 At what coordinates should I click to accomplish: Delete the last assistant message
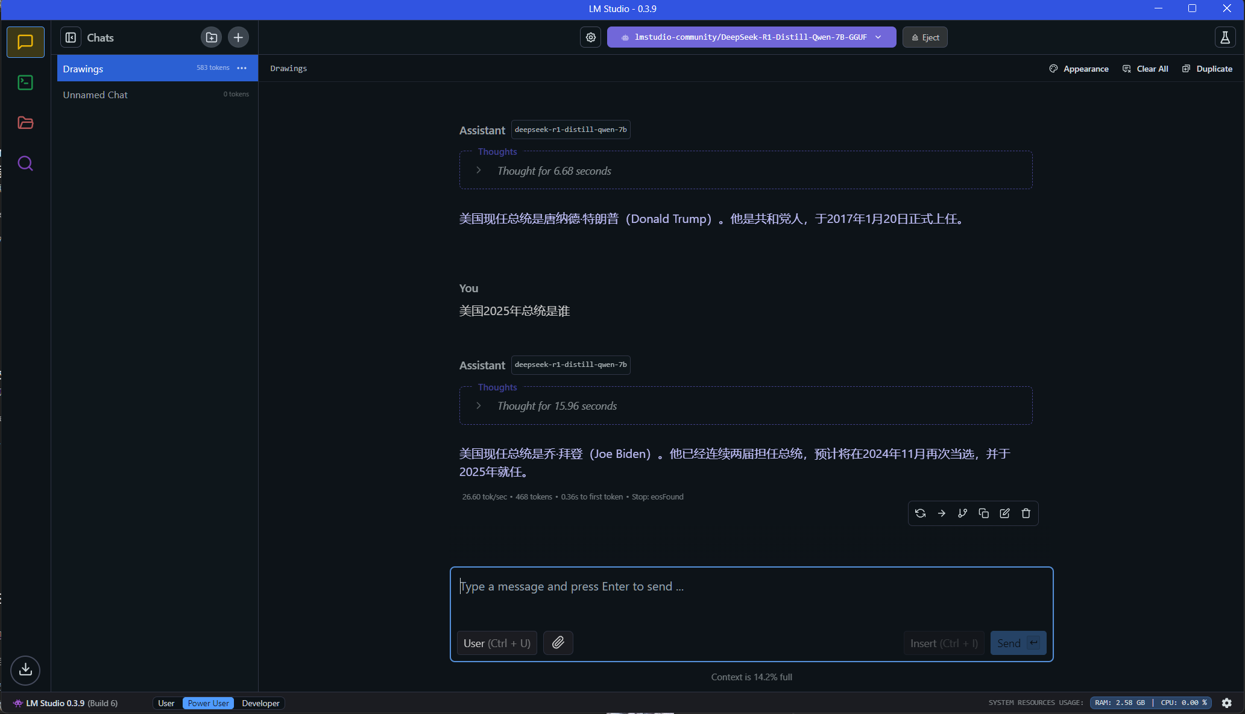pyautogui.click(x=1026, y=513)
